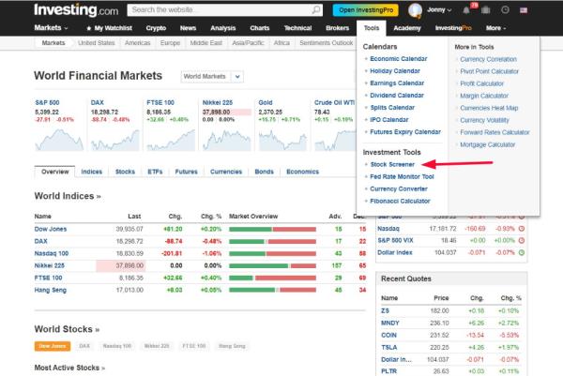This screenshot has width=563, height=376.
Task: Select the Dow Jones stocks filter
Action: coord(53,346)
